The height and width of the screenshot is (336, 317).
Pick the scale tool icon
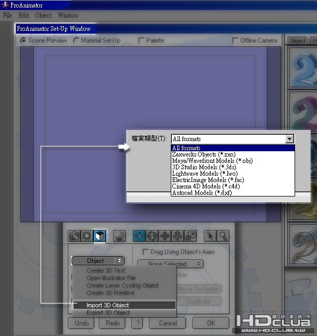click(x=191, y=236)
